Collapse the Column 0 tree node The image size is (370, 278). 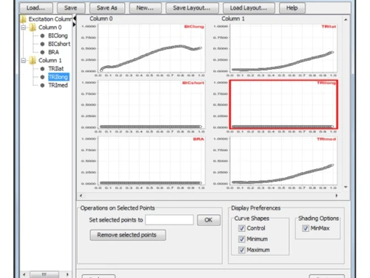pos(24,27)
